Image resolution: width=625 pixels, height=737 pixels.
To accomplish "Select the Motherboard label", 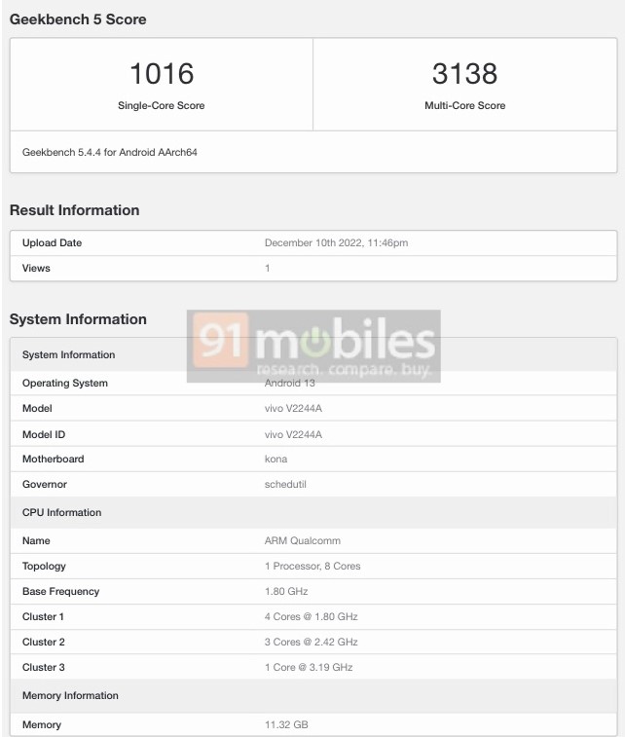I will coord(54,460).
